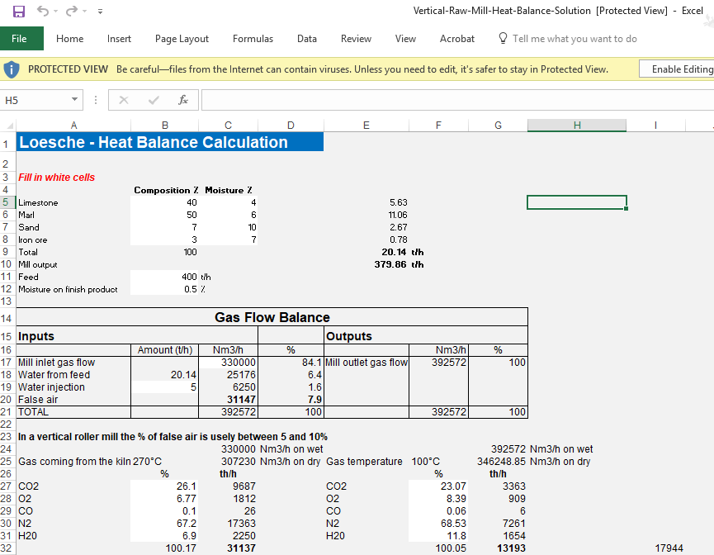Click the Inputs heading cell

point(136,336)
